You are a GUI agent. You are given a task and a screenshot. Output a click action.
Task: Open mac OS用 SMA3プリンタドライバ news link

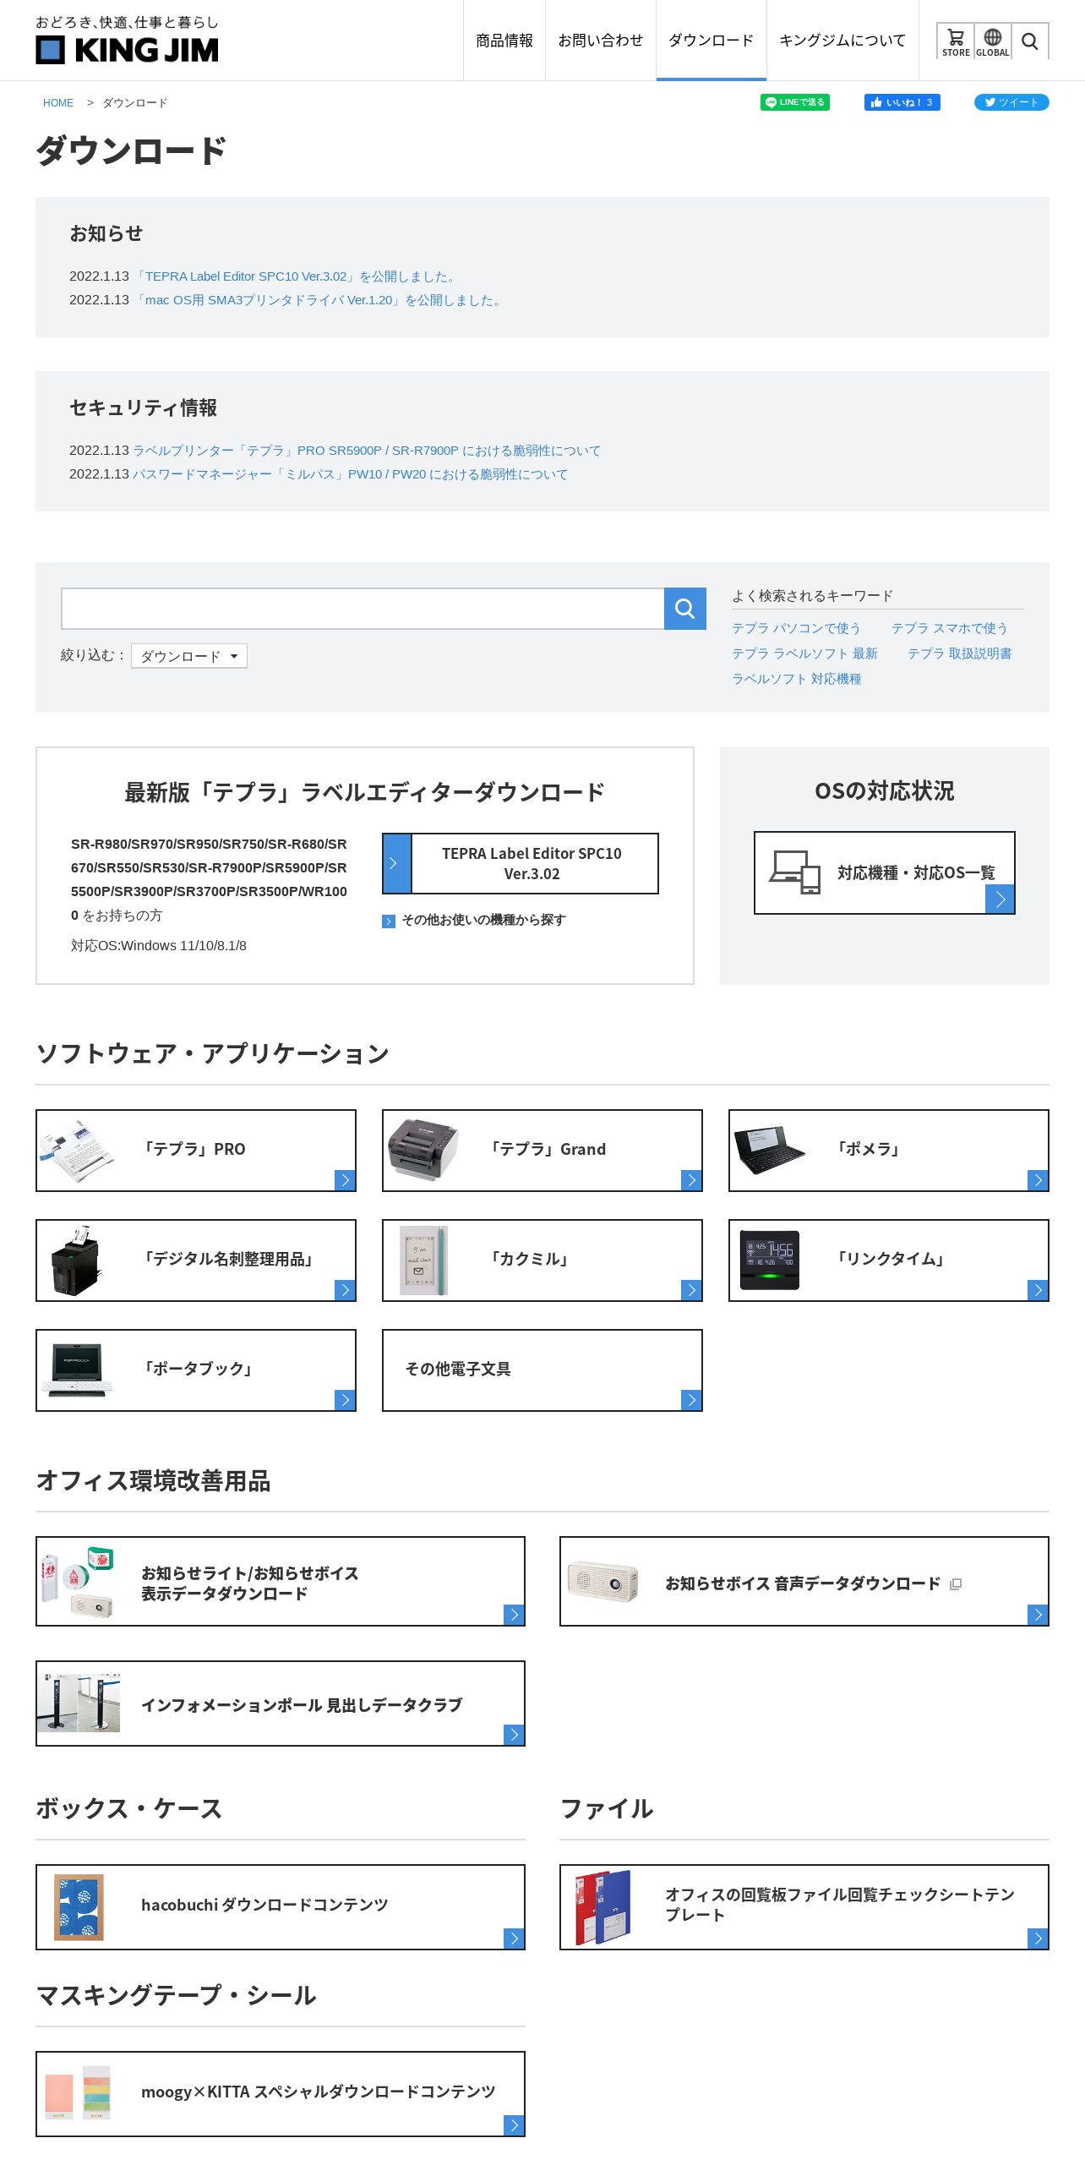(x=319, y=300)
